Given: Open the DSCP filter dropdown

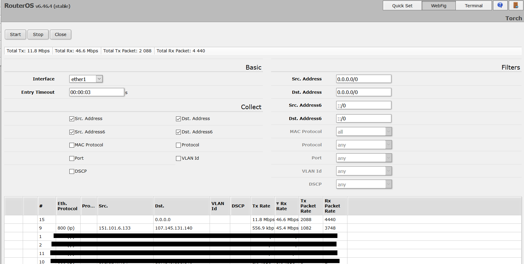Looking at the screenshot, I should [364, 184].
